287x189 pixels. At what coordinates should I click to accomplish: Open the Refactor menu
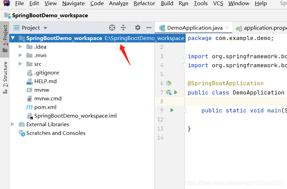144,3
